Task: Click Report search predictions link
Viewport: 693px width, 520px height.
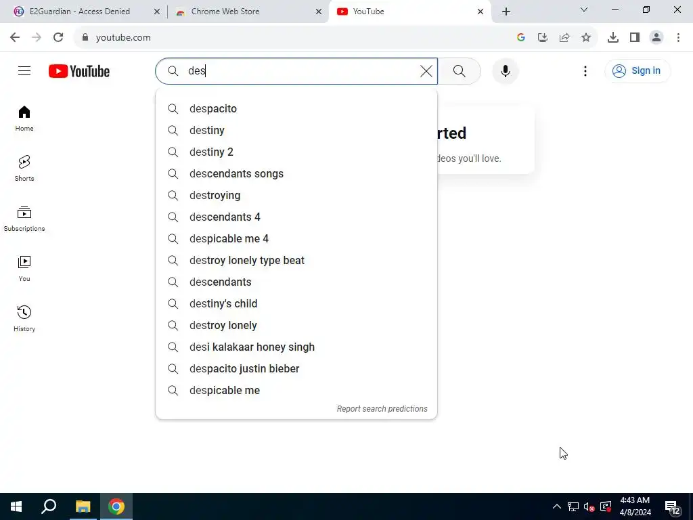Action: coord(382,408)
